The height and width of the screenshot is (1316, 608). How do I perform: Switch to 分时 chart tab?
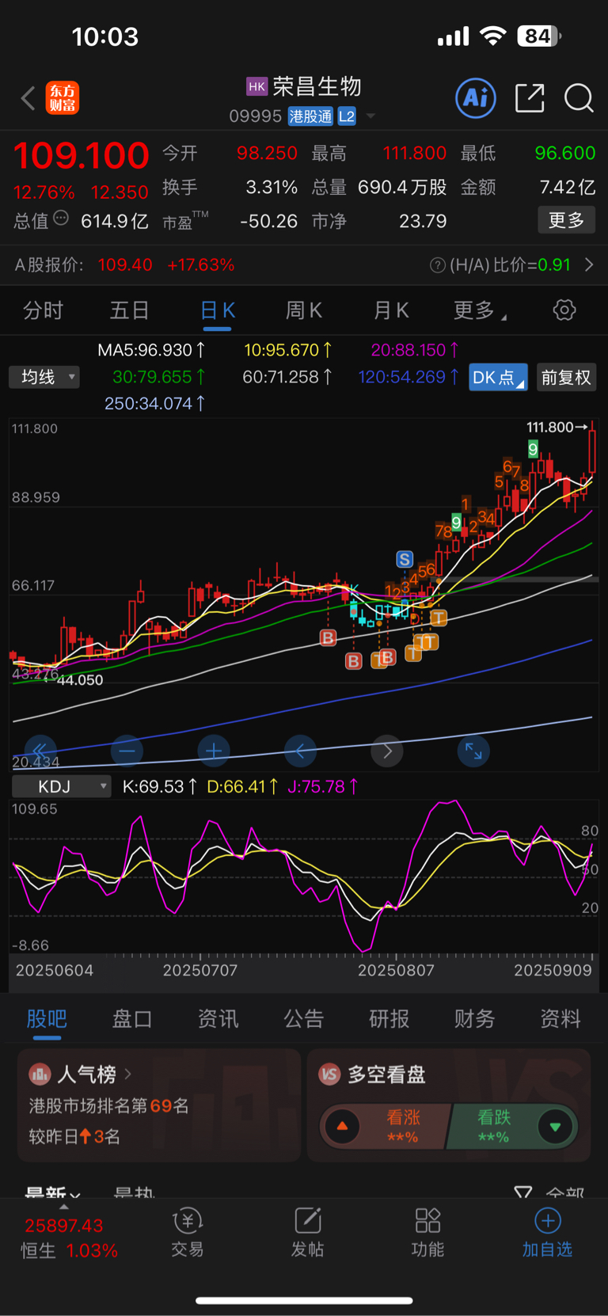[x=43, y=310]
